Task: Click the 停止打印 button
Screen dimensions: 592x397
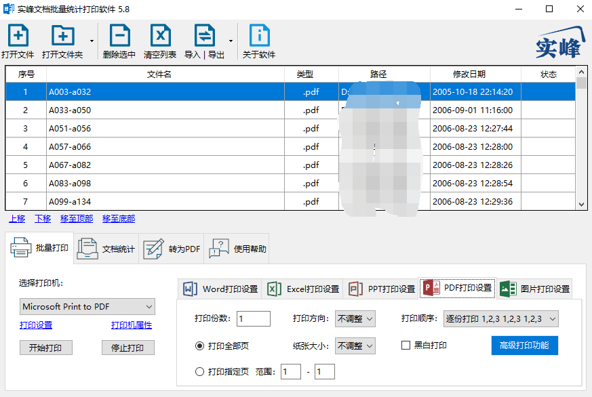Action: point(127,348)
